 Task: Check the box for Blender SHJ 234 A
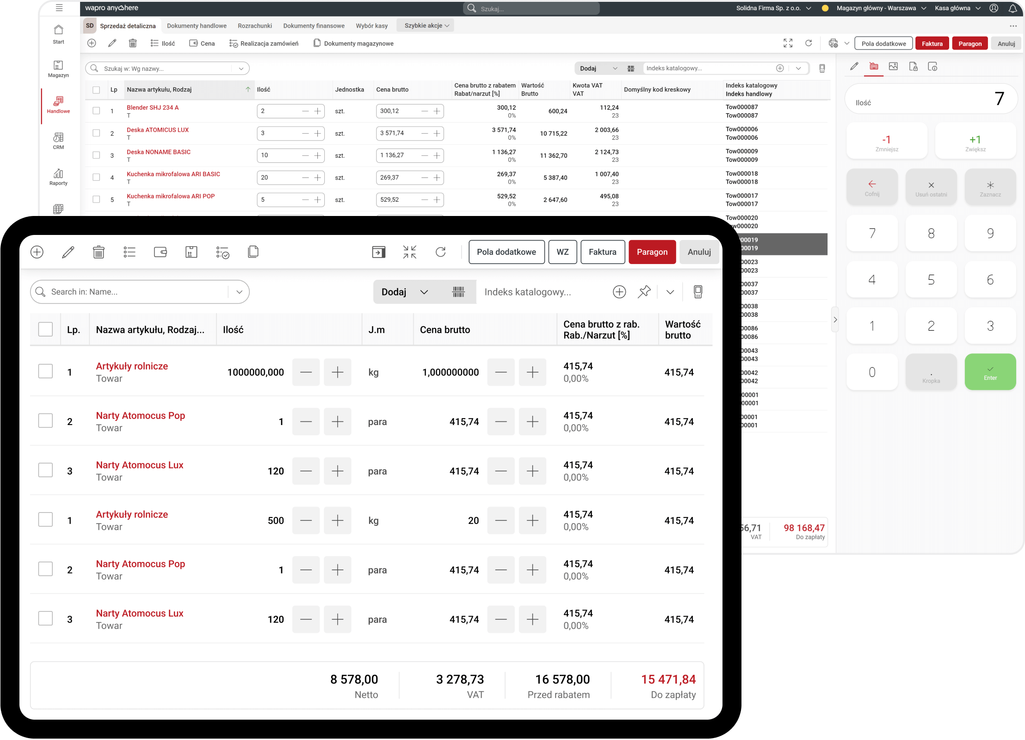click(x=96, y=111)
